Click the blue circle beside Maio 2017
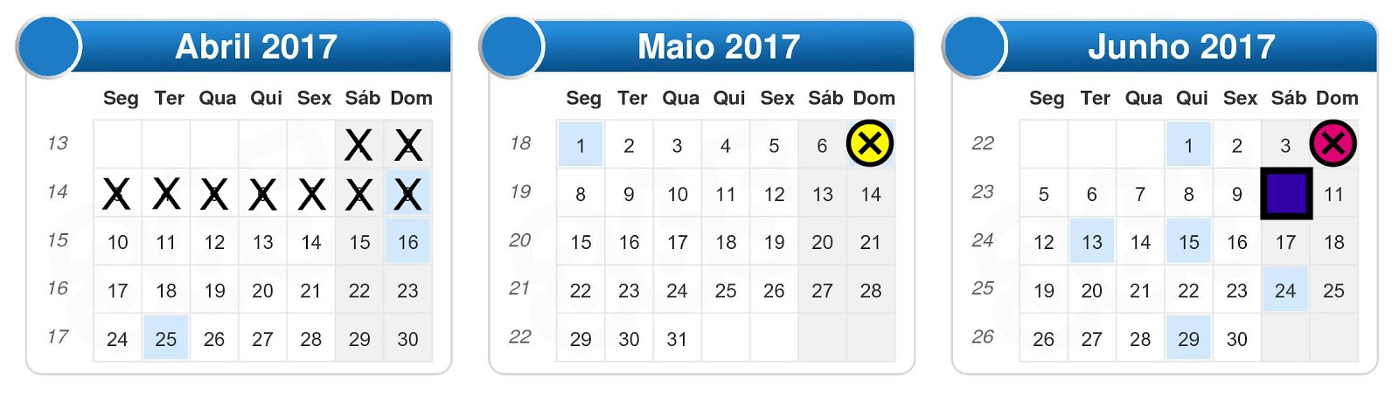Screen dimensions: 1399x394 pyautogui.click(x=512, y=46)
